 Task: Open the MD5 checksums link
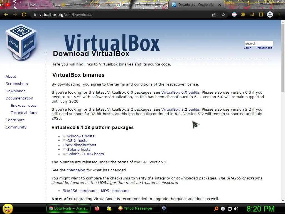coord(116,191)
